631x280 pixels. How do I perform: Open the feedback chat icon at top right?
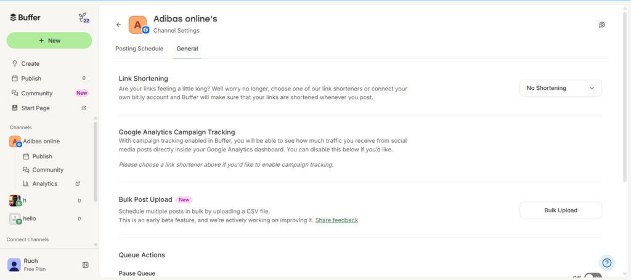(602, 25)
